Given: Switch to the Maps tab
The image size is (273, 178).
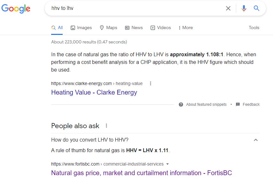Looking at the screenshot, I should pos(108,28).
